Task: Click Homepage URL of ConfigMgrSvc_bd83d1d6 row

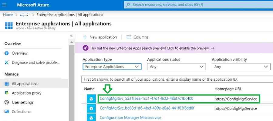Action: [236, 108]
